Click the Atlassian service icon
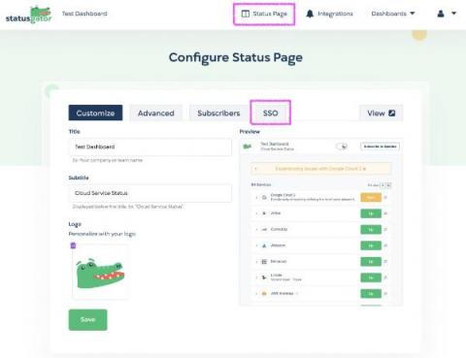466x358 pixels. 264,245
